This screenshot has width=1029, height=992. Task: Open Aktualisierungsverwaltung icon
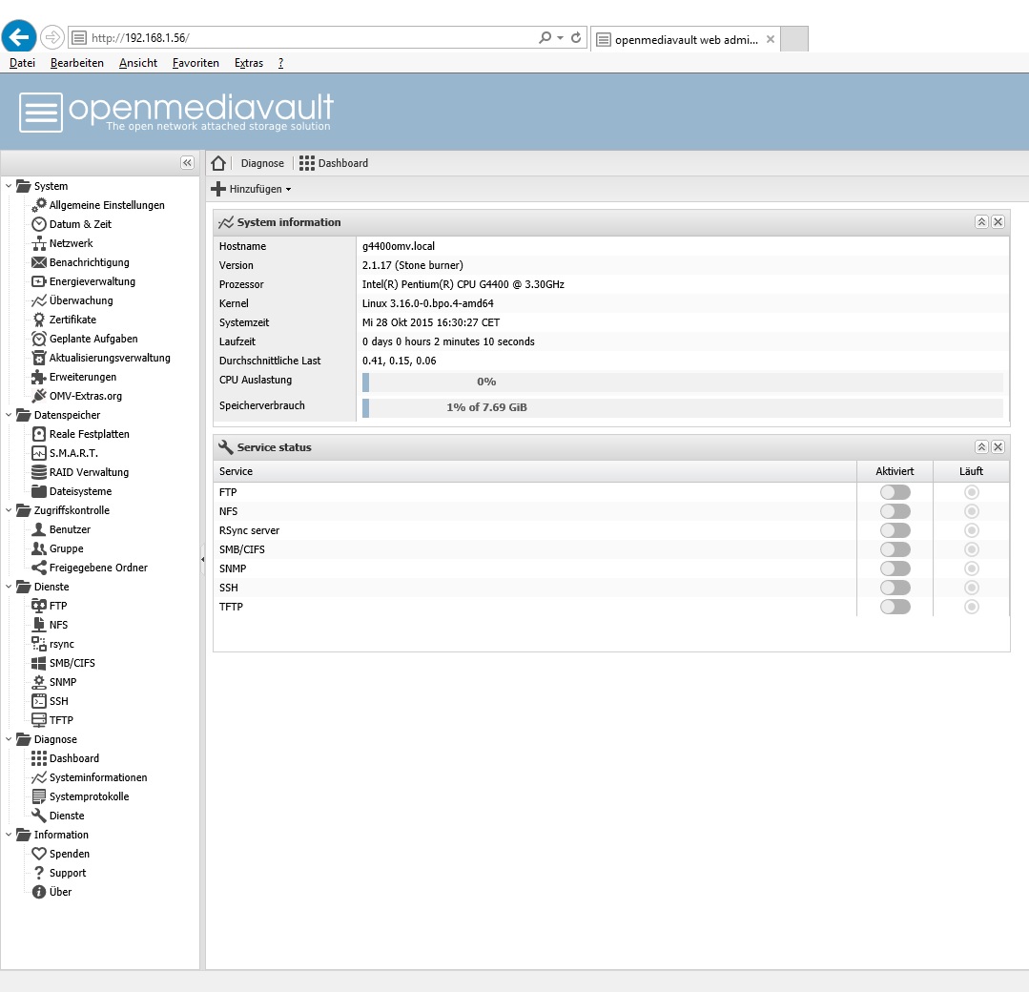tap(39, 357)
